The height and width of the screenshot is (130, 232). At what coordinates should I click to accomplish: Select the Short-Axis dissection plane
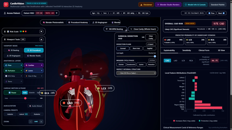(x=136, y=48)
